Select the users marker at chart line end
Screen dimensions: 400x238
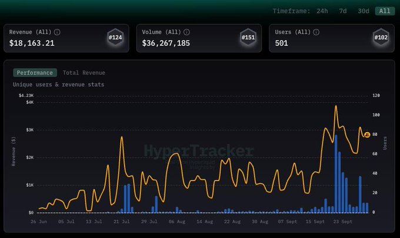367,135
